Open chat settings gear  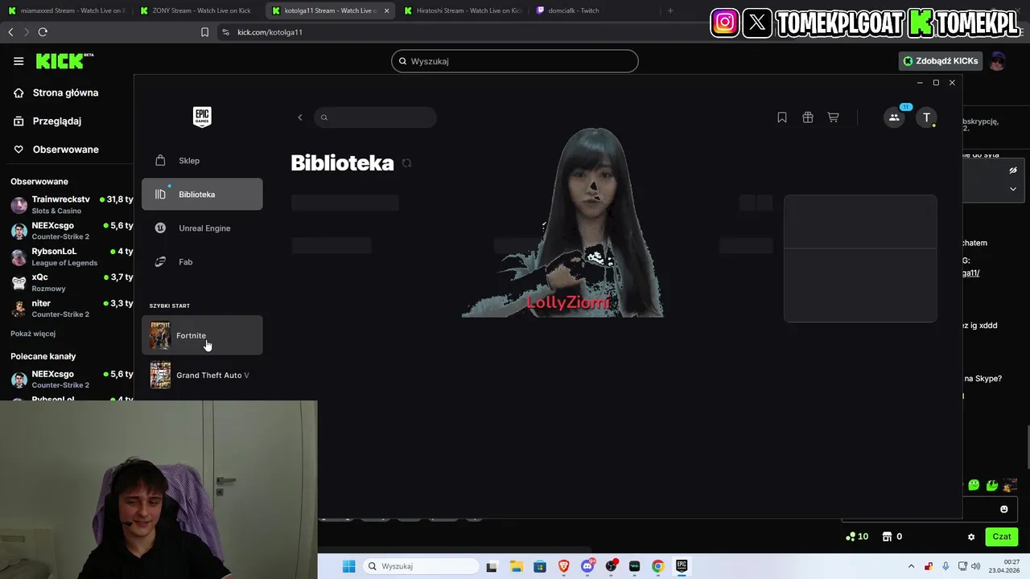tap(971, 536)
